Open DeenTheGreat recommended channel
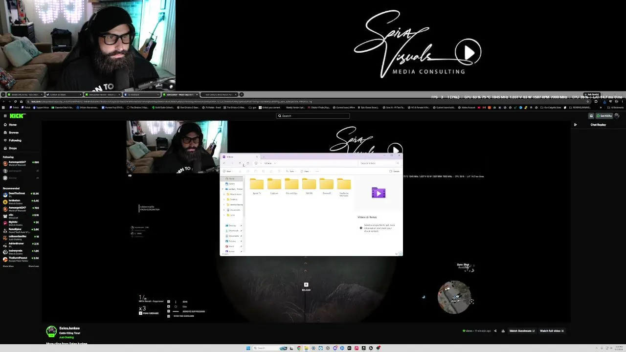626x352 pixels. [21, 194]
